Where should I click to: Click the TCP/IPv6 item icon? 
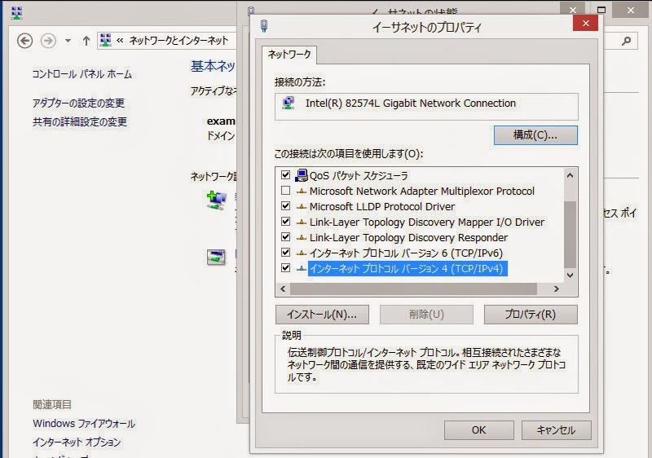(301, 253)
